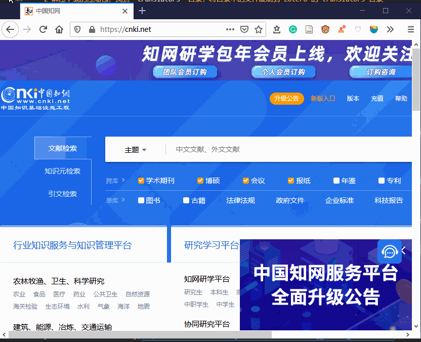Click the orange people-network extension icon

pyautogui.click(x=342, y=29)
